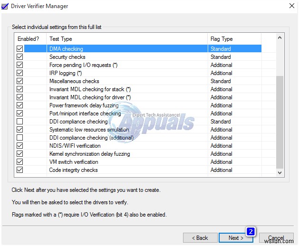This screenshot has height=246, width=299.
Task: Select 'Force pending I/O requests (*)' row
Action: coord(83,65)
